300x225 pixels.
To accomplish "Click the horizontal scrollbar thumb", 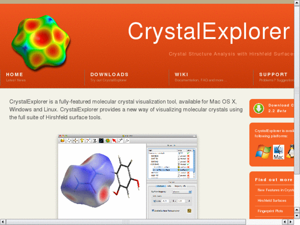I will click(126, 222).
